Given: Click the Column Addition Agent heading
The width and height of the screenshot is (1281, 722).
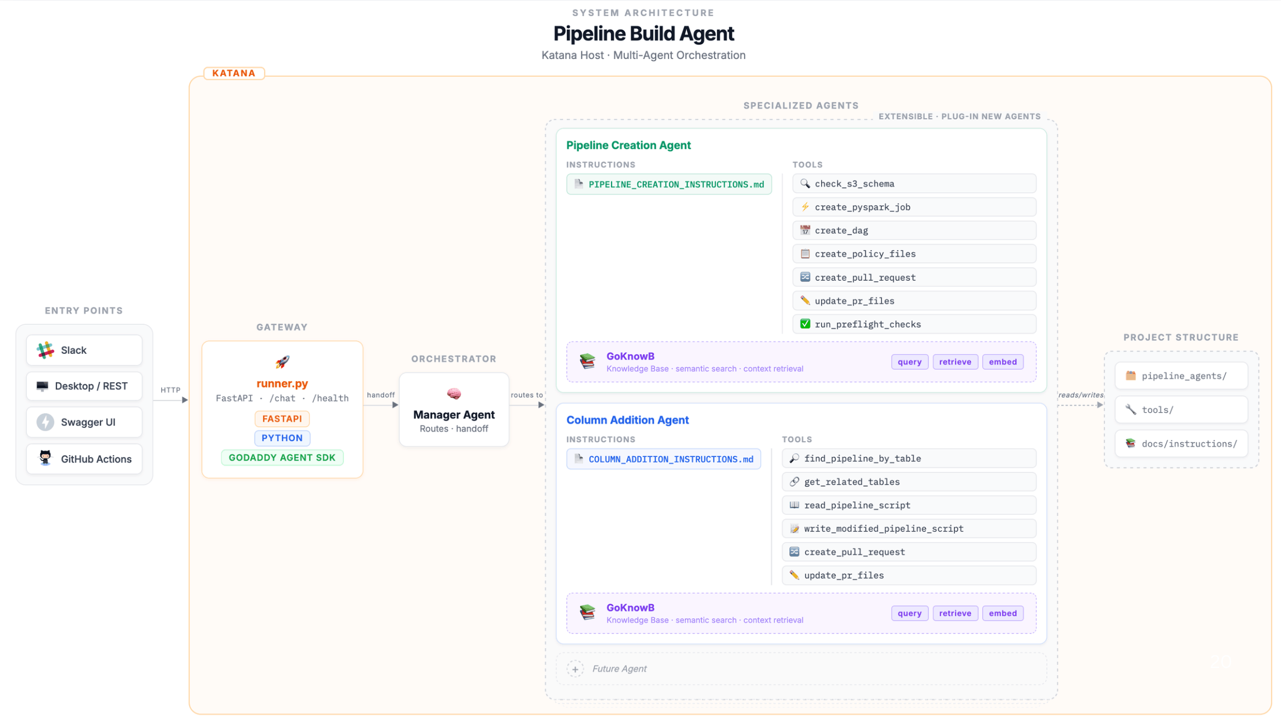Looking at the screenshot, I should click(628, 420).
